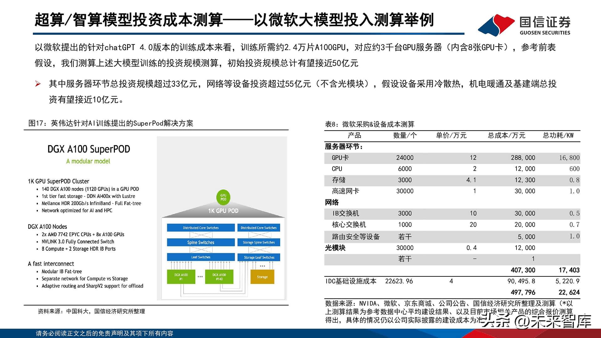Viewport: 601px width, 338px height.
Task: Click the 407,300 subtotal value
Action: point(523,270)
